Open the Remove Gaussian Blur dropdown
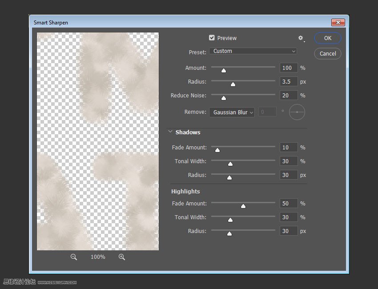This screenshot has width=378, height=289. [x=232, y=112]
